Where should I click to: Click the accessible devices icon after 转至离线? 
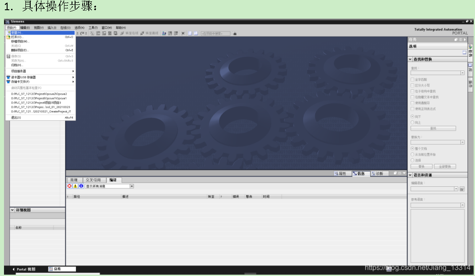click(x=164, y=33)
